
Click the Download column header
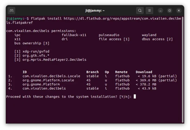tap(144, 72)
